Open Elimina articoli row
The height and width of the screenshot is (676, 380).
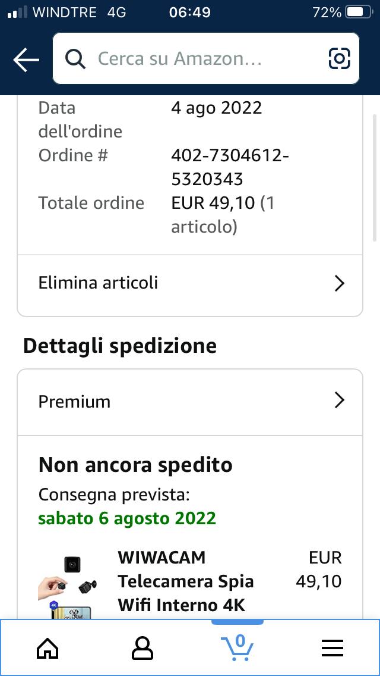click(190, 283)
